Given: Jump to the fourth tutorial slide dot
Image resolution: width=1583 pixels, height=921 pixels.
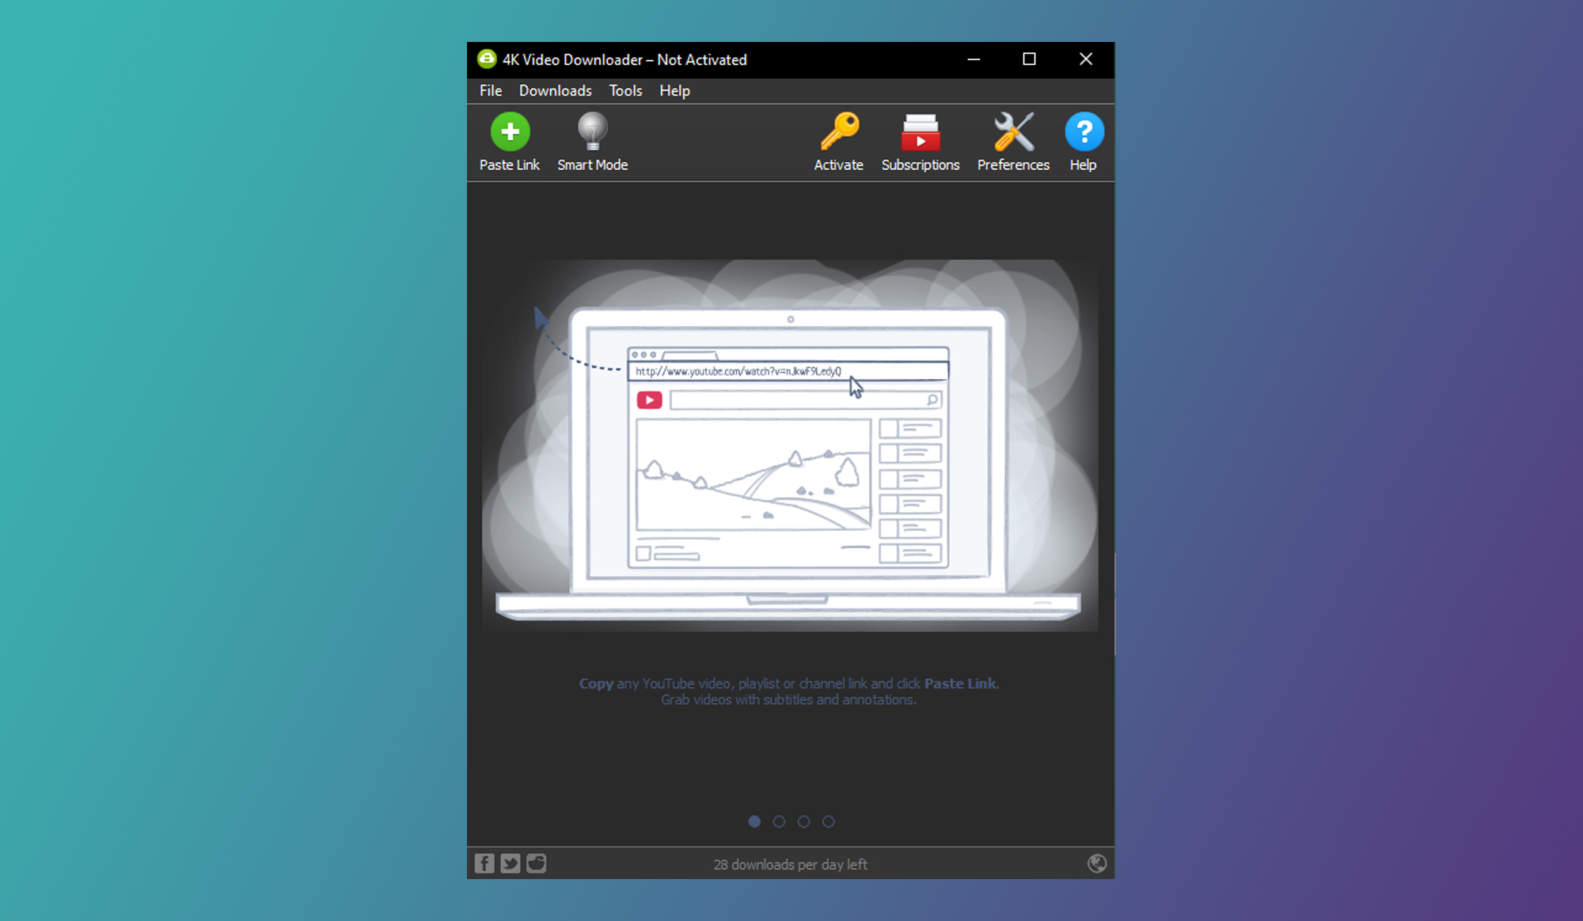Looking at the screenshot, I should (828, 821).
